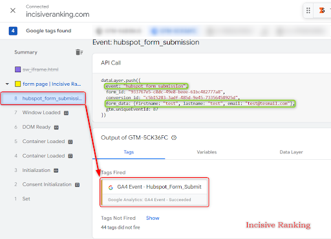Click the code icon beside Window Loaded
Screen dimensions: 331x239
[66, 113]
